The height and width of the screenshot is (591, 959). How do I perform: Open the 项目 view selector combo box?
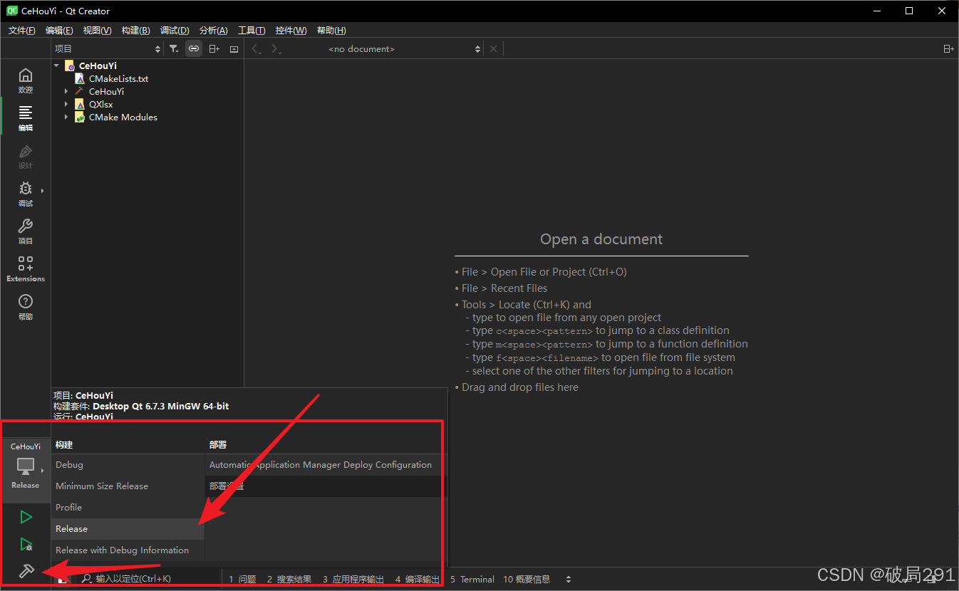pyautogui.click(x=108, y=48)
